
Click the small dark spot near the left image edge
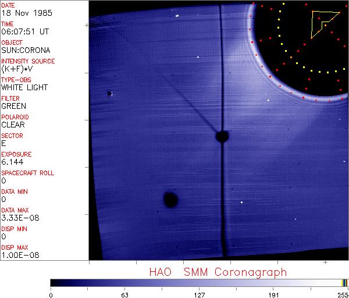pyautogui.click(x=109, y=93)
